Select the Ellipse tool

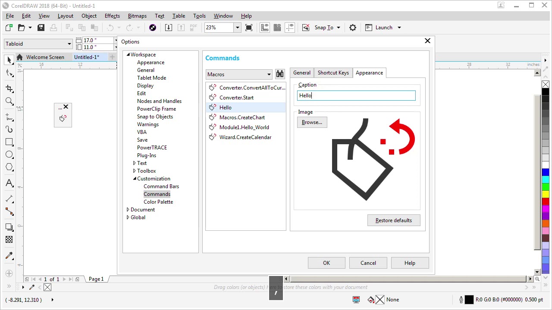pos(9,155)
